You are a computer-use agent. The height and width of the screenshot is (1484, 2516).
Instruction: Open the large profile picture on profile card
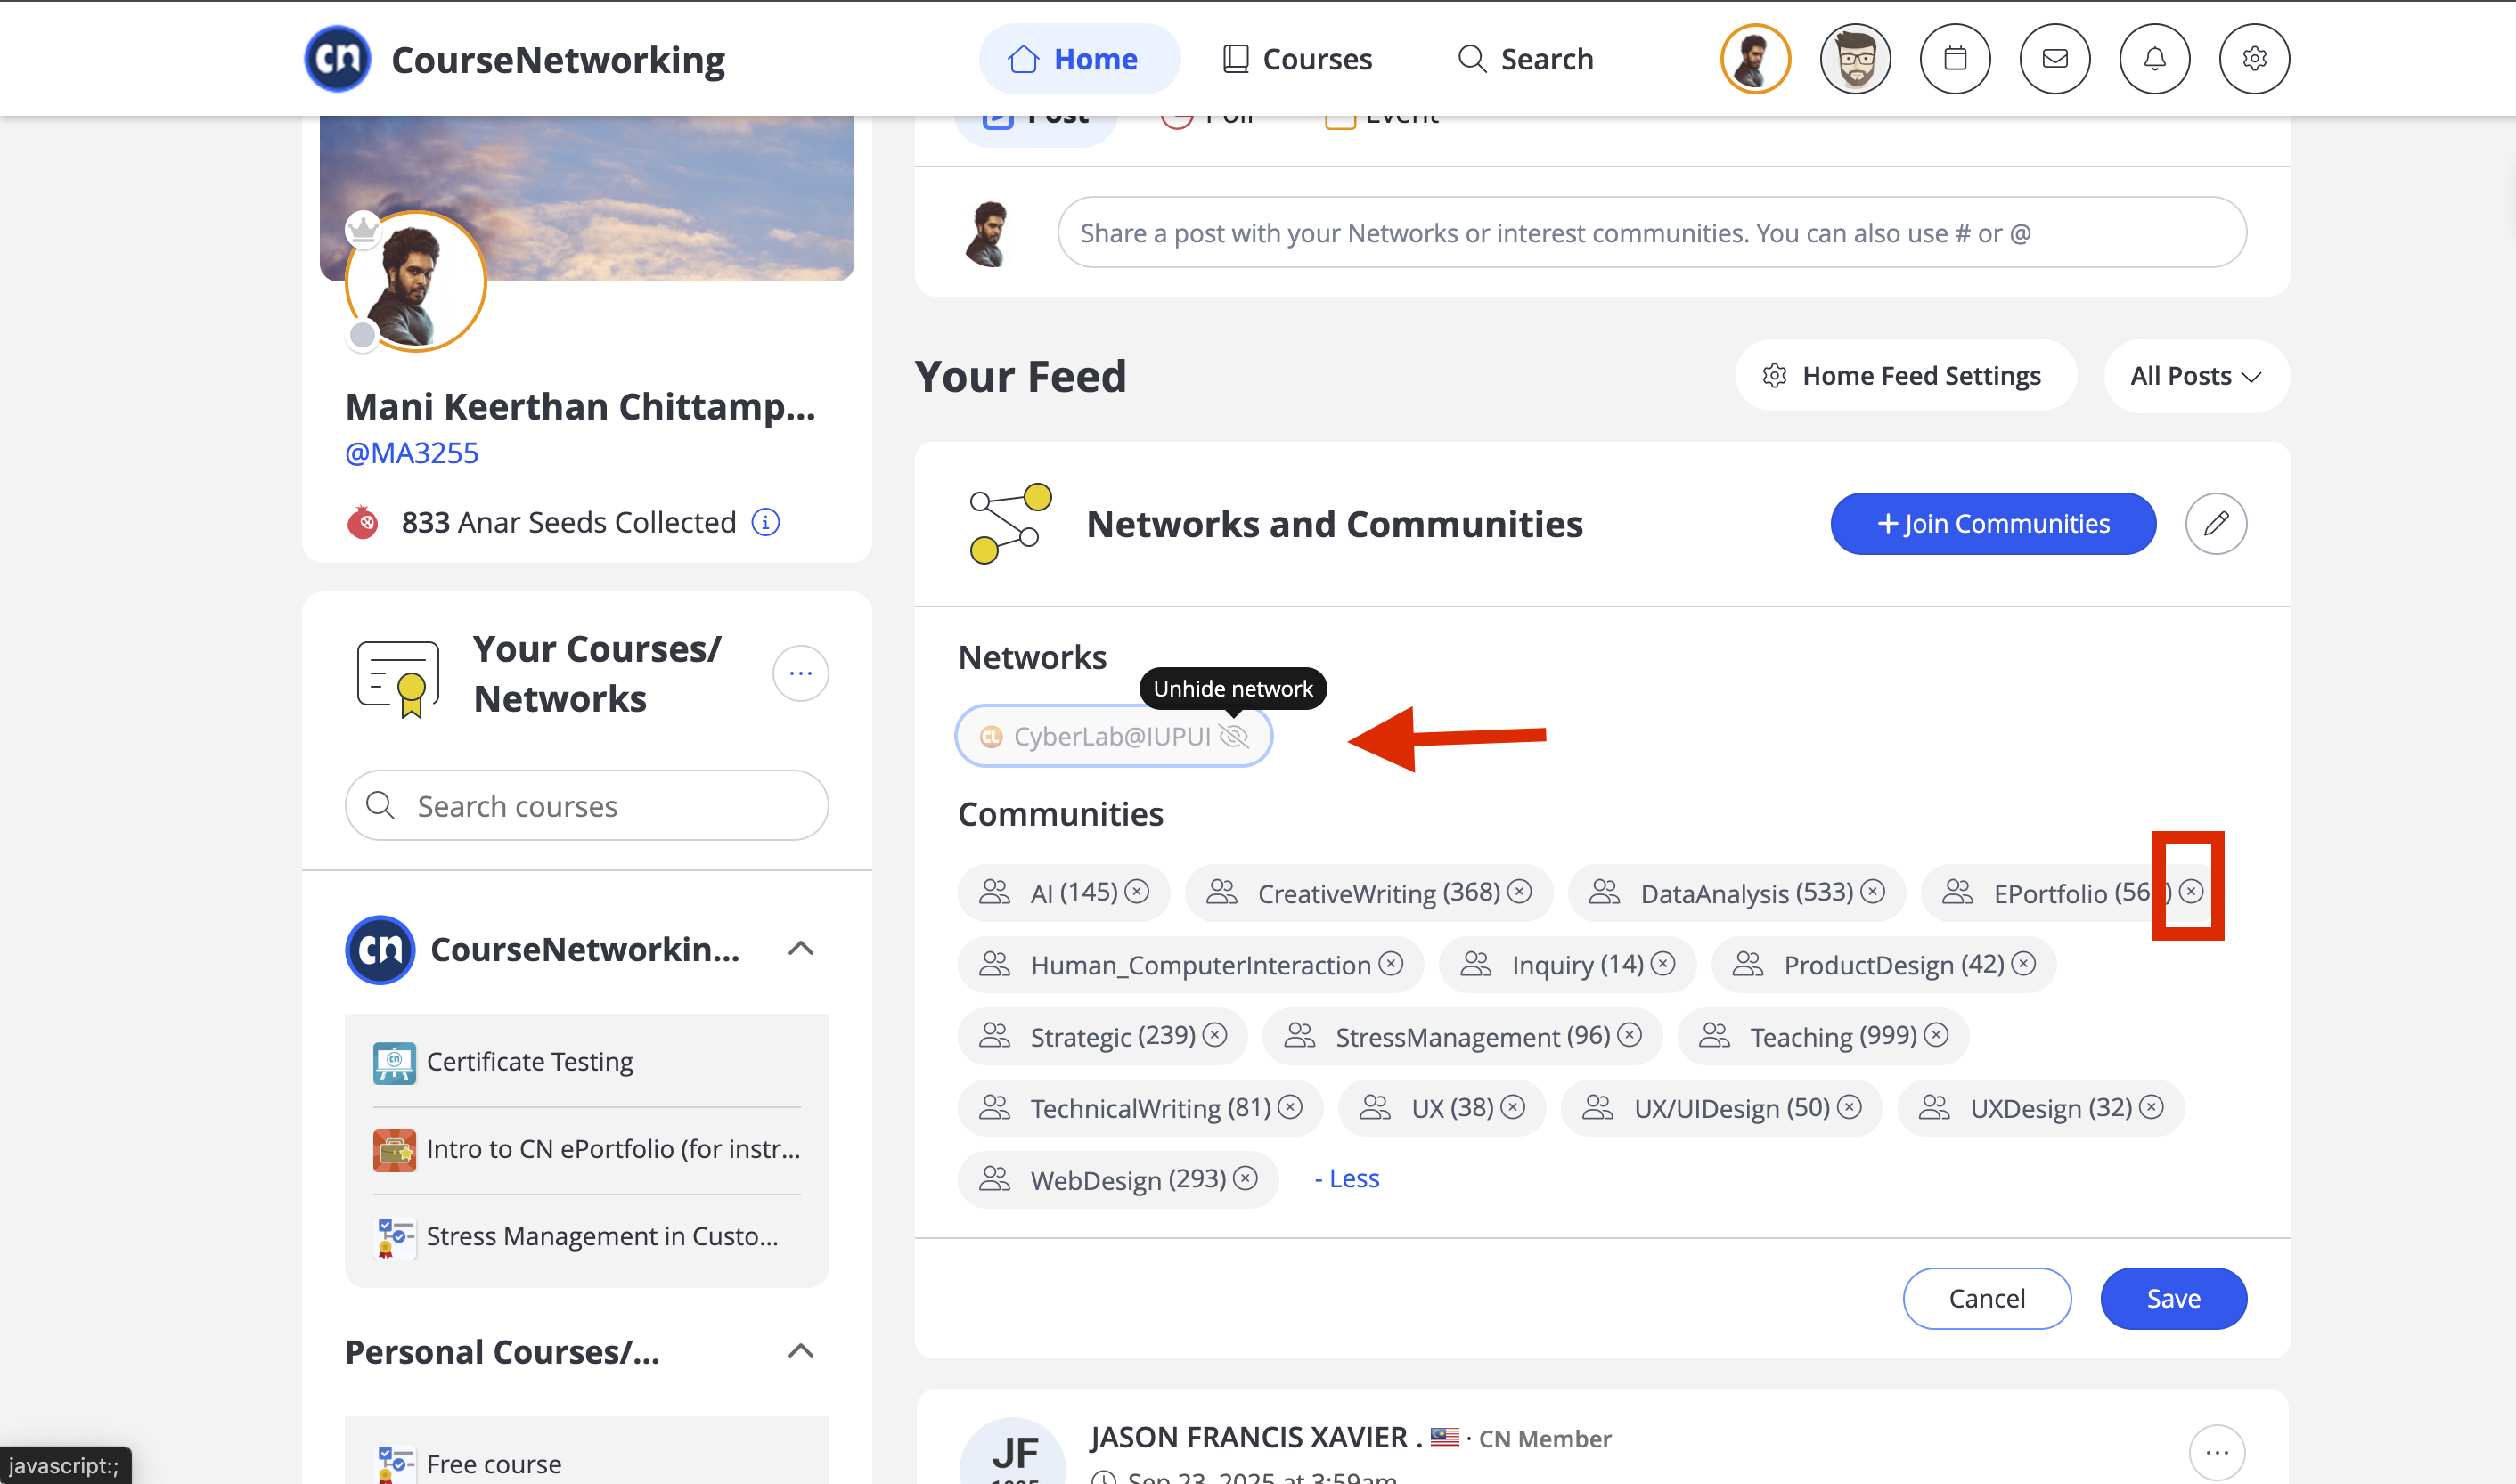coord(416,282)
